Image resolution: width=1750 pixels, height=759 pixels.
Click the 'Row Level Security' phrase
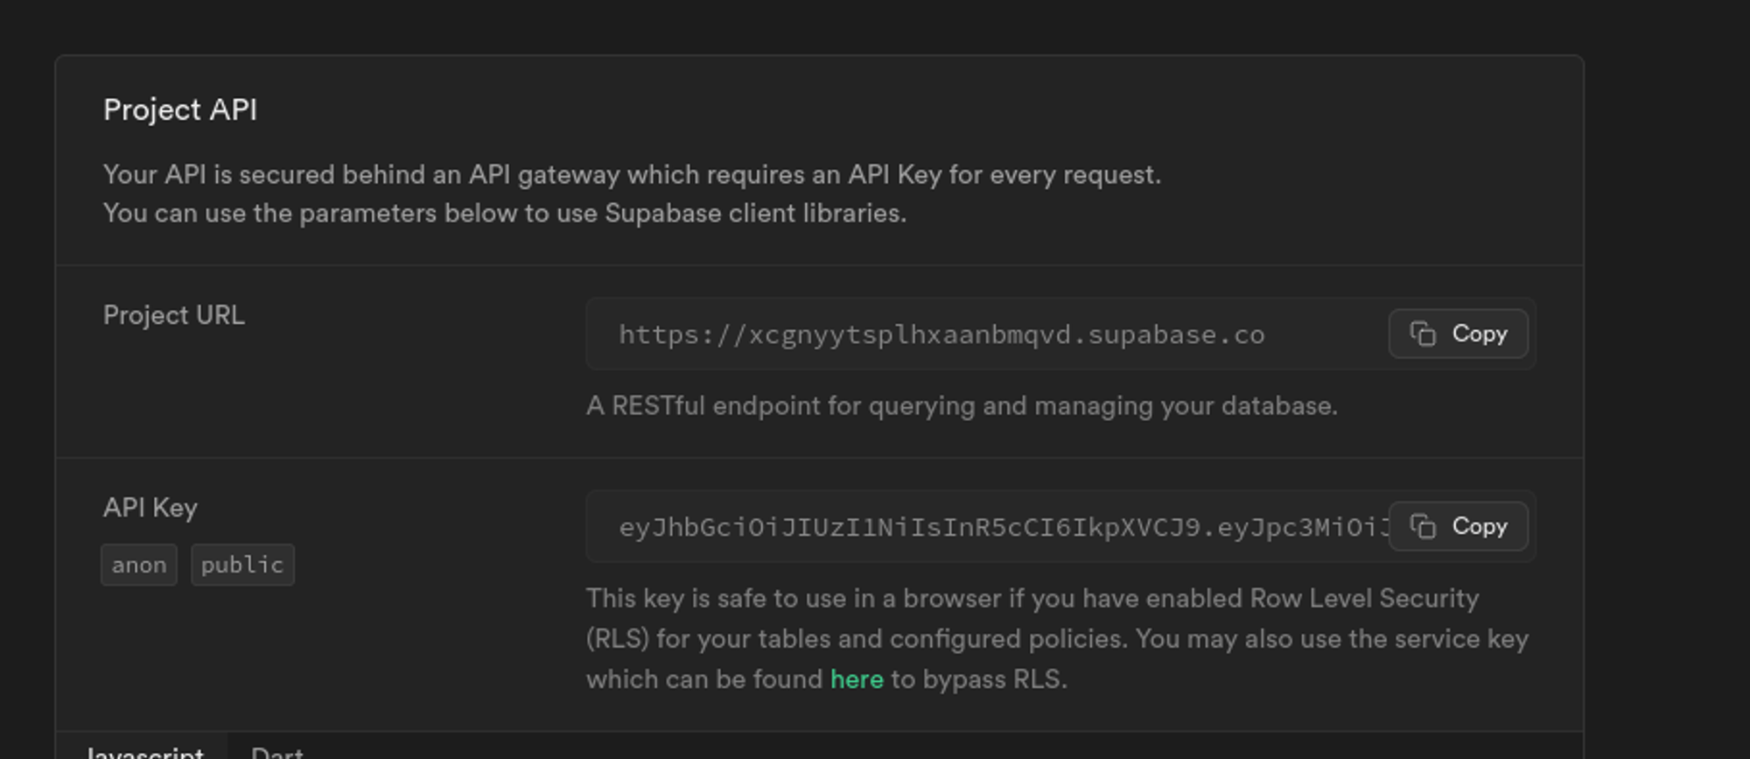(x=1363, y=599)
